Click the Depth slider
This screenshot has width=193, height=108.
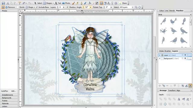[178, 95]
